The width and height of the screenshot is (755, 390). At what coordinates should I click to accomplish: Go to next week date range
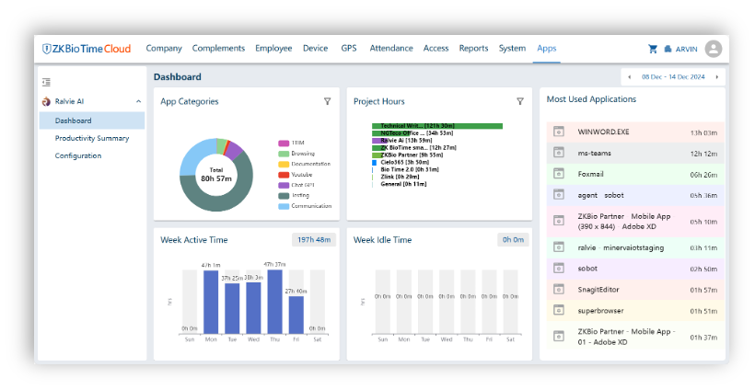tap(717, 77)
